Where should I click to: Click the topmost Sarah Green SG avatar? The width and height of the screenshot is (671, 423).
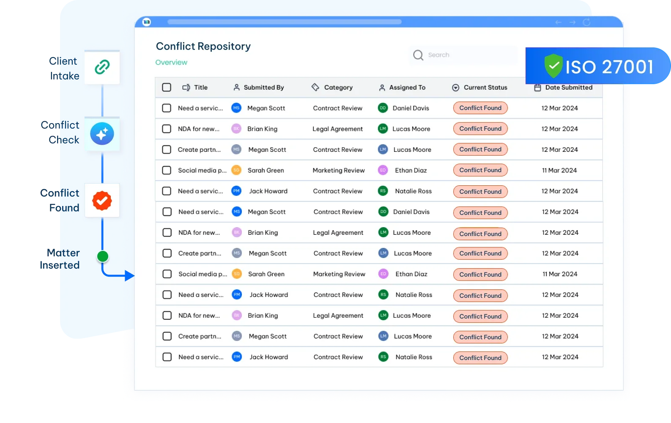click(x=236, y=170)
